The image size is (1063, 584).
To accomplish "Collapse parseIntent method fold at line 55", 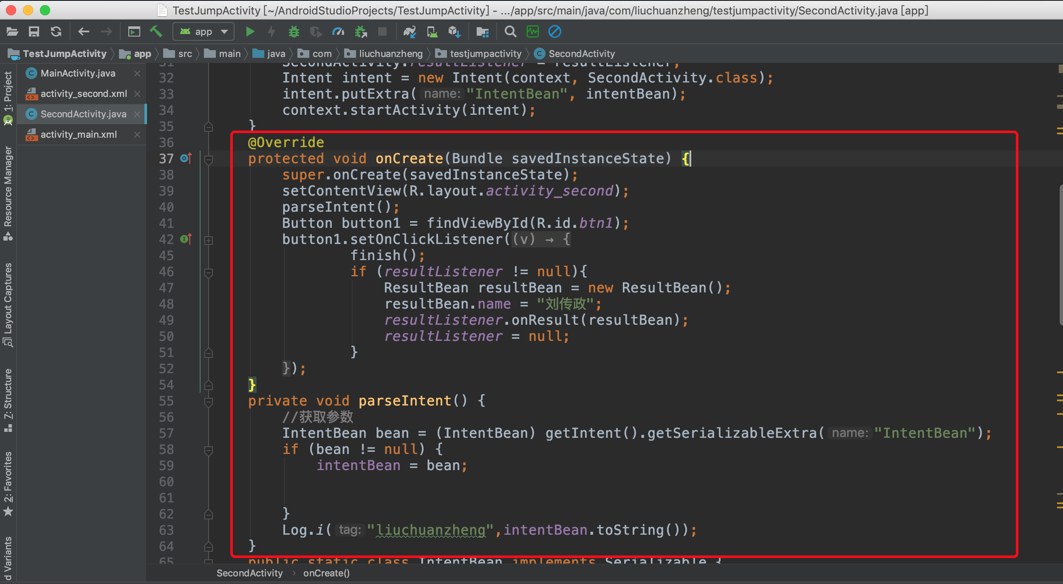I will (x=208, y=402).
